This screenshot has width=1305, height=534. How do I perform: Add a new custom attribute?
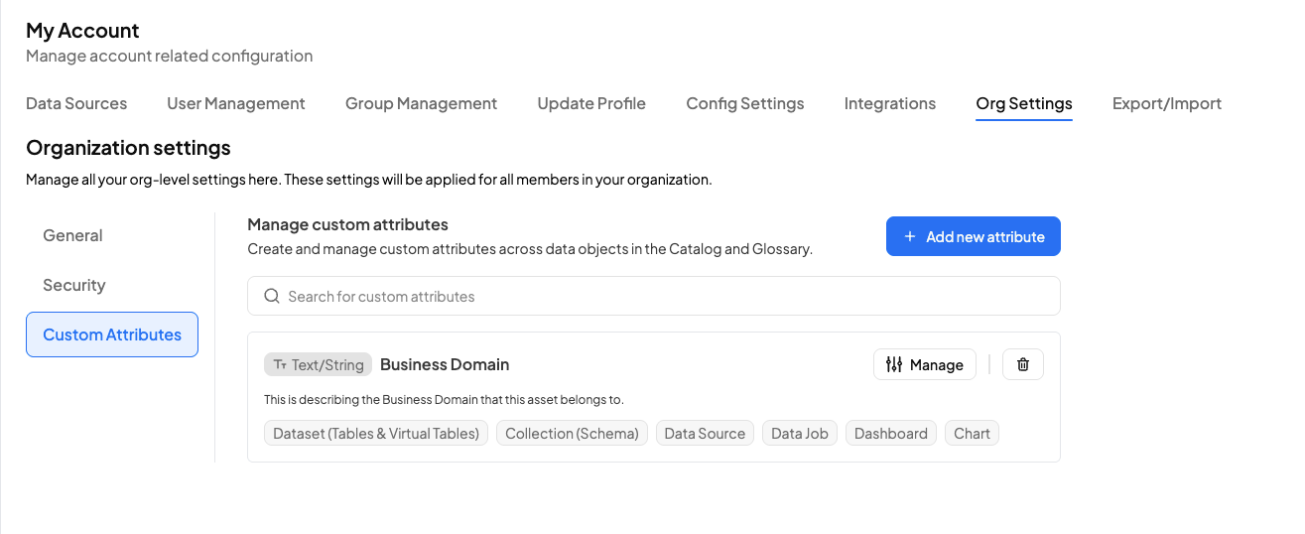tap(973, 236)
